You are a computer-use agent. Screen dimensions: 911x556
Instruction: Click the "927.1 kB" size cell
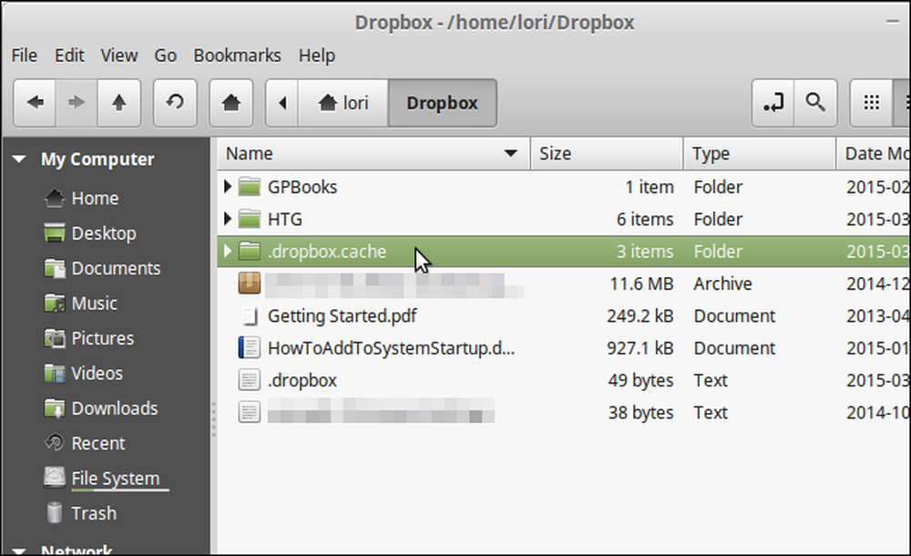[640, 348]
